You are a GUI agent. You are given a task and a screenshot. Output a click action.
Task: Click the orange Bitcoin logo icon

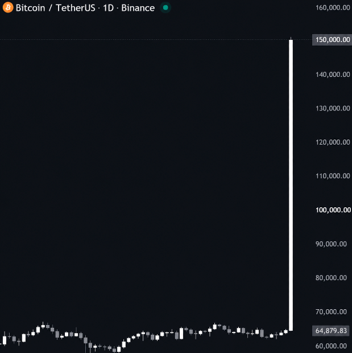8,7
